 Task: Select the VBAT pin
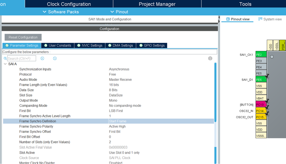click(x=261, y=98)
